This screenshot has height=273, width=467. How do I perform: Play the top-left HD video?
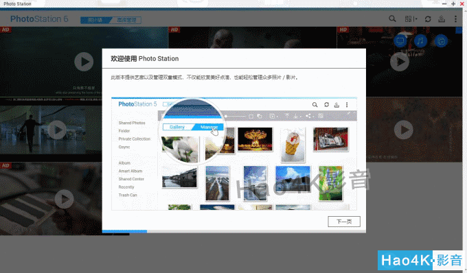[x=84, y=62]
